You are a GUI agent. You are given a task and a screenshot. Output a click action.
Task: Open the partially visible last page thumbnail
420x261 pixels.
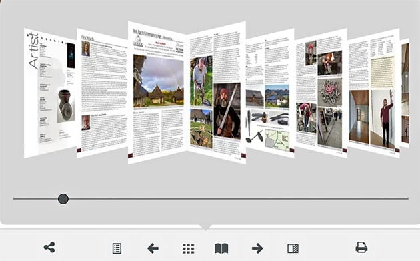405,93
